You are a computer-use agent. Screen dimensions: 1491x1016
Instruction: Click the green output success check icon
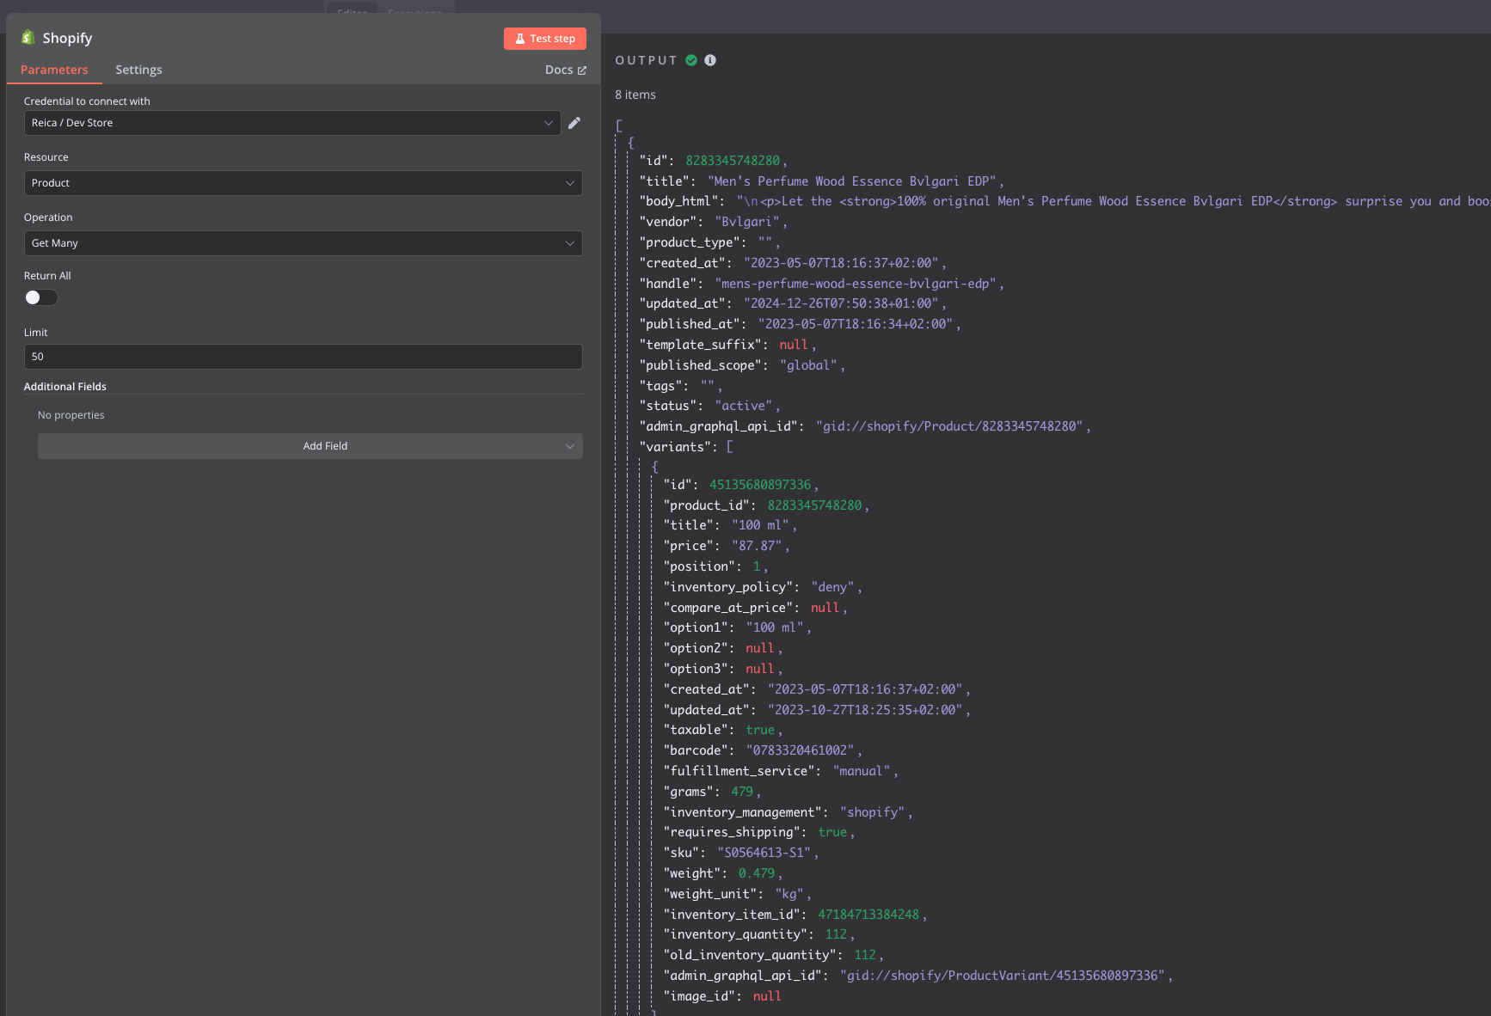[x=691, y=60]
